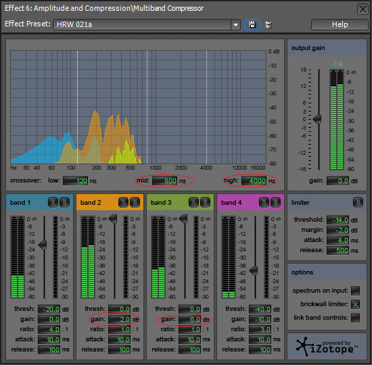Edit band 4 ratio 3.0 field
Viewport: 372px width, 365px height.
click(260, 329)
